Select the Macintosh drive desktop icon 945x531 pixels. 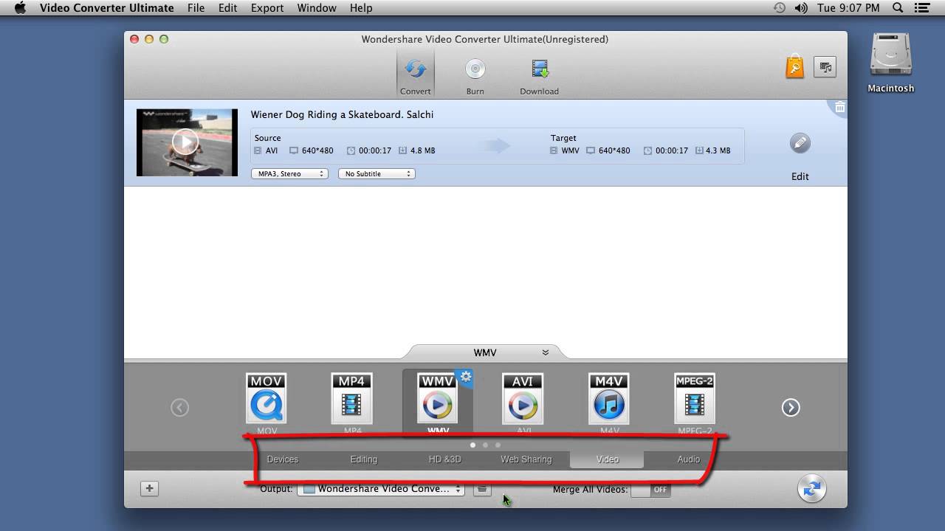point(890,63)
